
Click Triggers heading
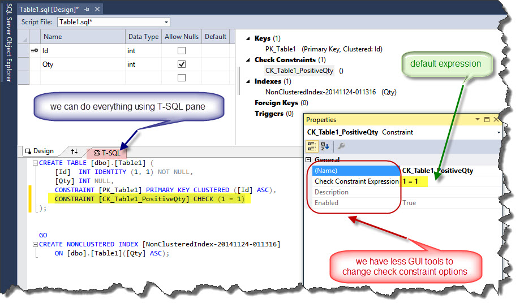pos(269,114)
